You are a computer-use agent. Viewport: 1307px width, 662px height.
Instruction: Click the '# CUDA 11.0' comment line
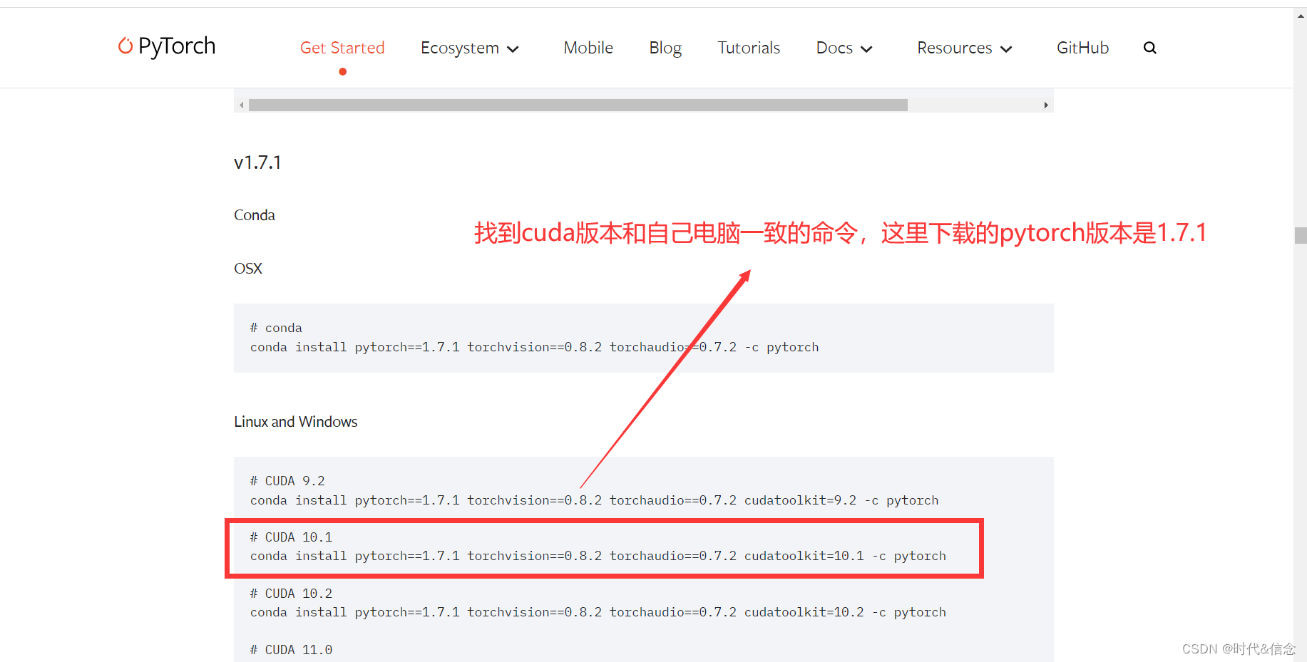[x=291, y=650]
